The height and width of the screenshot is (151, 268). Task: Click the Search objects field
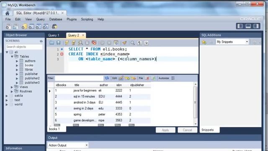point(24,47)
